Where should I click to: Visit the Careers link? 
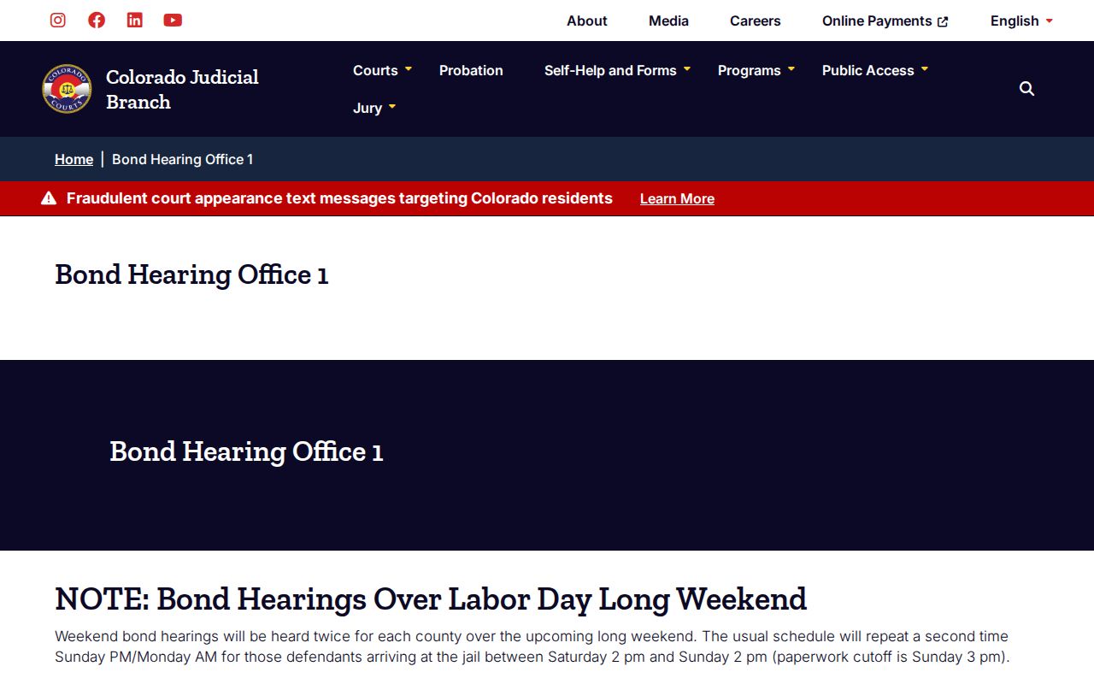[x=756, y=21]
